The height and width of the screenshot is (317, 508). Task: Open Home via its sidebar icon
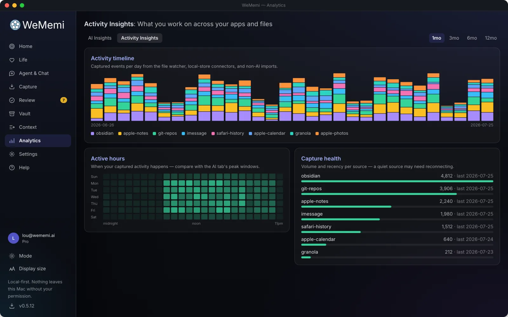[12, 46]
